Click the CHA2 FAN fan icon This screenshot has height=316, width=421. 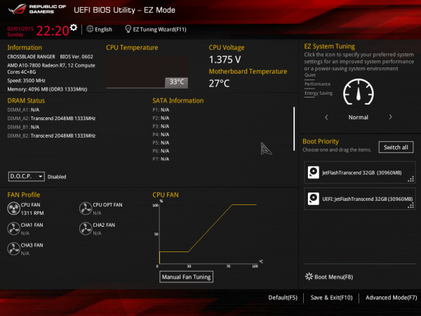point(86,229)
